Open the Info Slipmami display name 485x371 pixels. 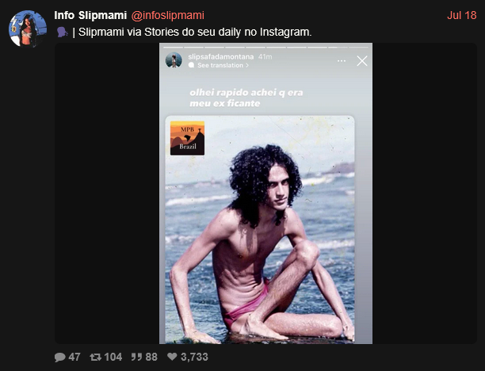(x=90, y=15)
